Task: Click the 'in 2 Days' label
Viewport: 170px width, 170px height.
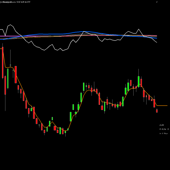Action: pos(164,134)
